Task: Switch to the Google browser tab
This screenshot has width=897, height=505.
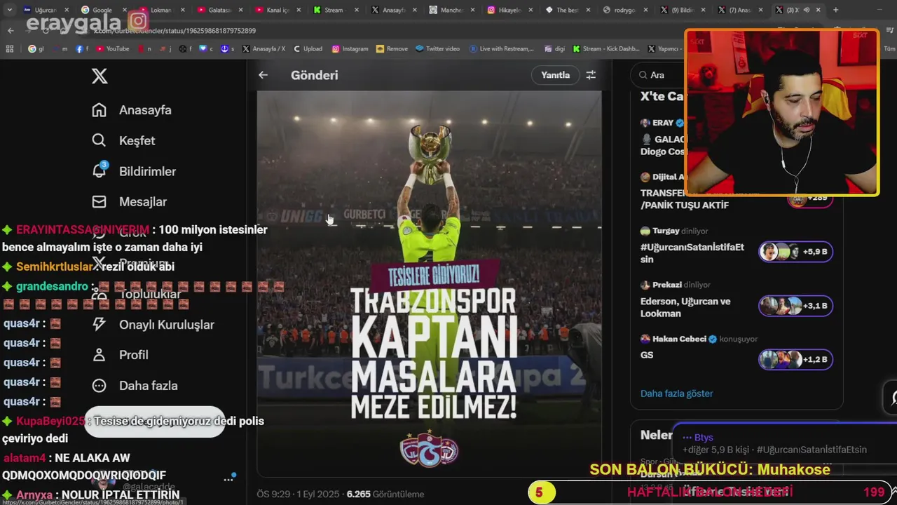Action: (x=102, y=10)
